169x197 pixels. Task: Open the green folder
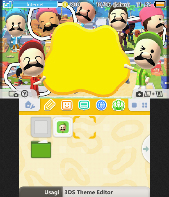pyautogui.click(x=41, y=149)
